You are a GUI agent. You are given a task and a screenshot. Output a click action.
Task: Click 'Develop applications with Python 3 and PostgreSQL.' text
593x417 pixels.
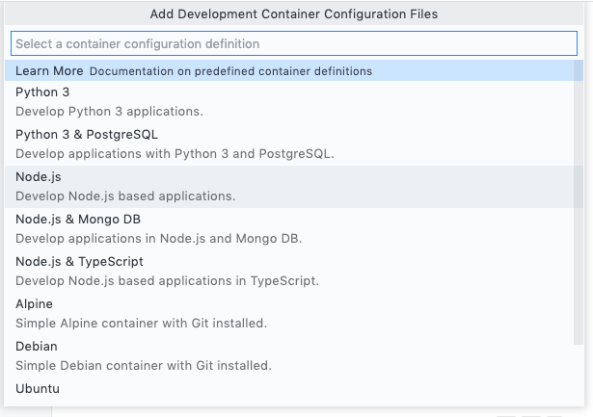coord(175,154)
